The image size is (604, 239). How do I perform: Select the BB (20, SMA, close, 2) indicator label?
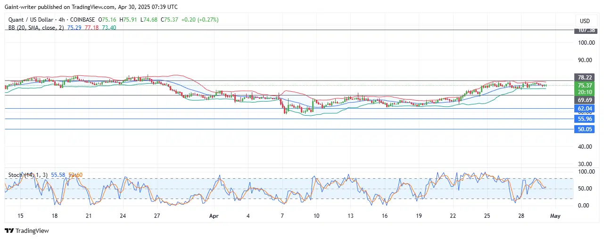tap(37, 28)
